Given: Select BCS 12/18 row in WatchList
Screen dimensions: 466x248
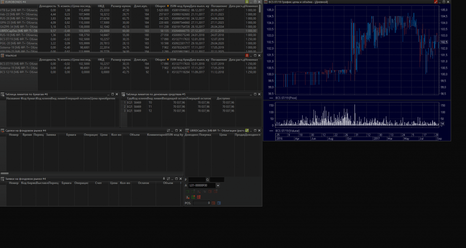Looking at the screenshot, I should pyautogui.click(x=129, y=72).
